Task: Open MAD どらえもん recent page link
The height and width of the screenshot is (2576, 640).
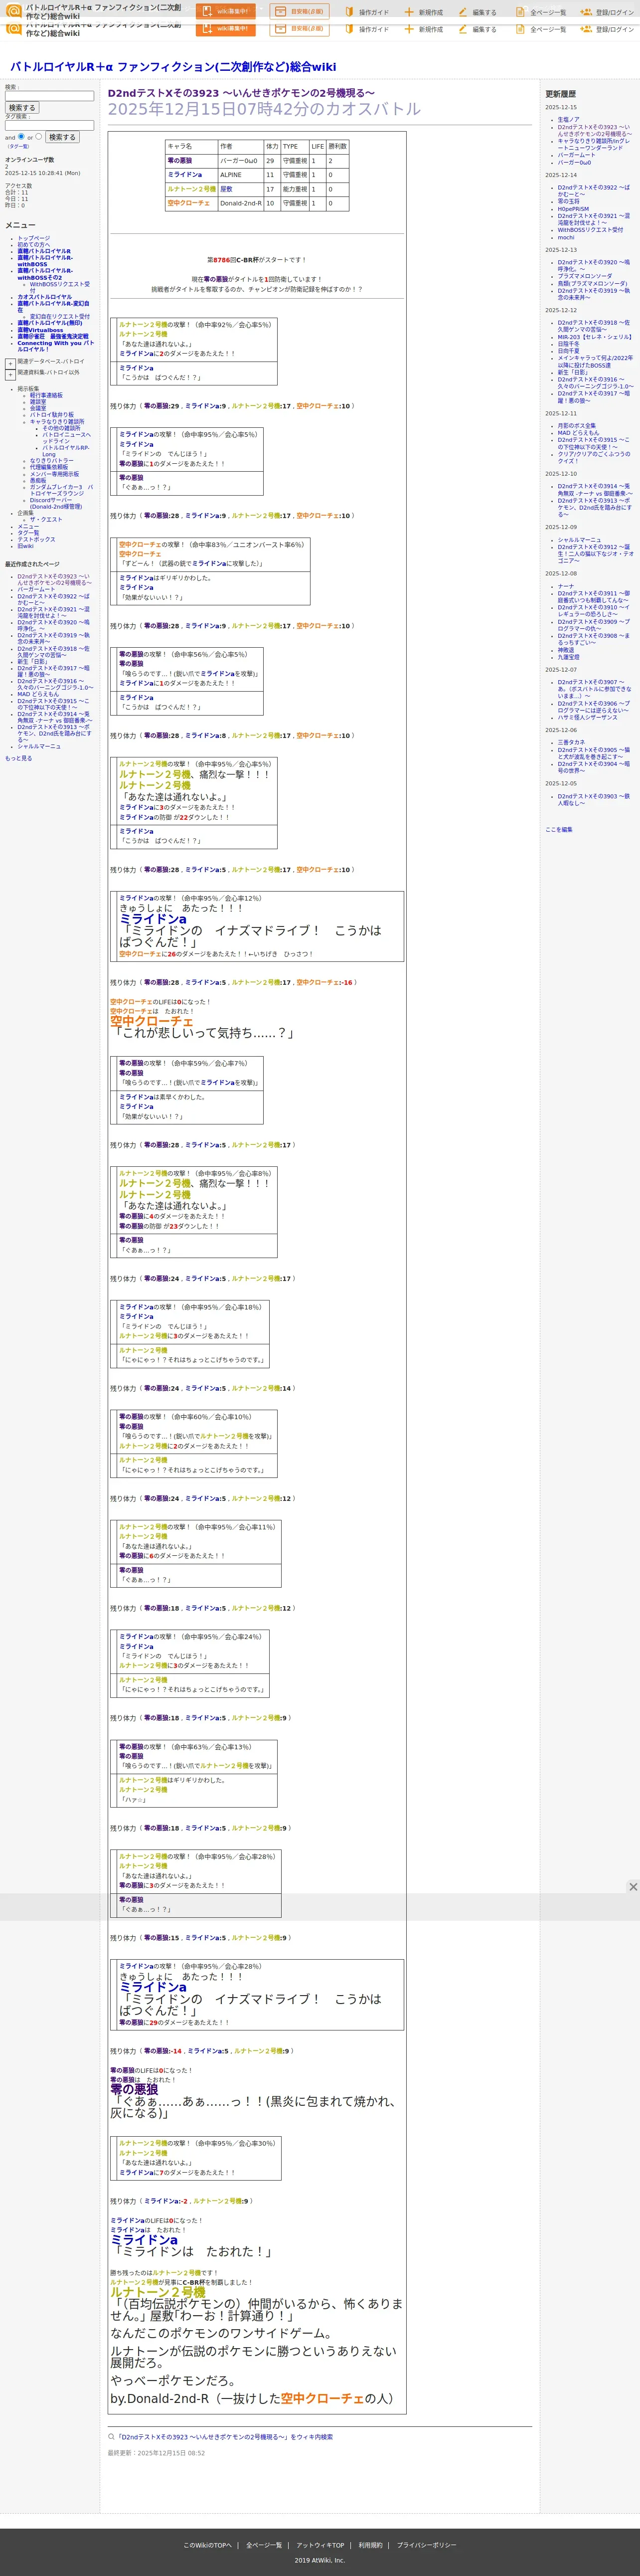Action: 38,694
